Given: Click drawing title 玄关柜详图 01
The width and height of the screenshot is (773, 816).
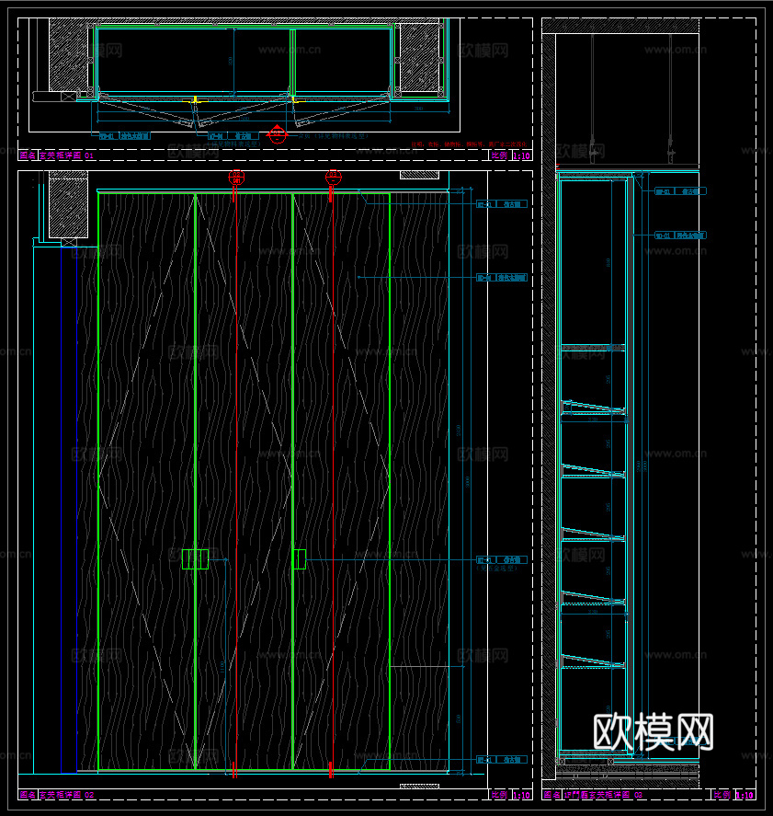Looking at the screenshot, I should [x=66, y=155].
